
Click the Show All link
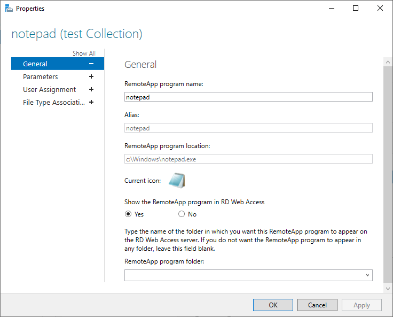(84, 53)
